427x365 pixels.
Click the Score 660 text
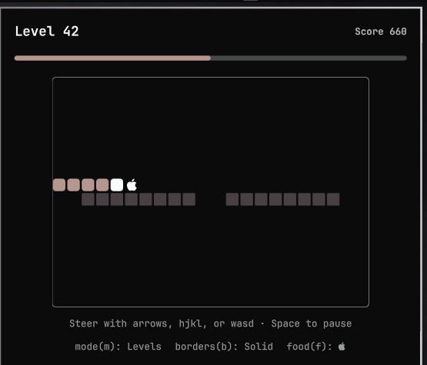pyautogui.click(x=381, y=32)
